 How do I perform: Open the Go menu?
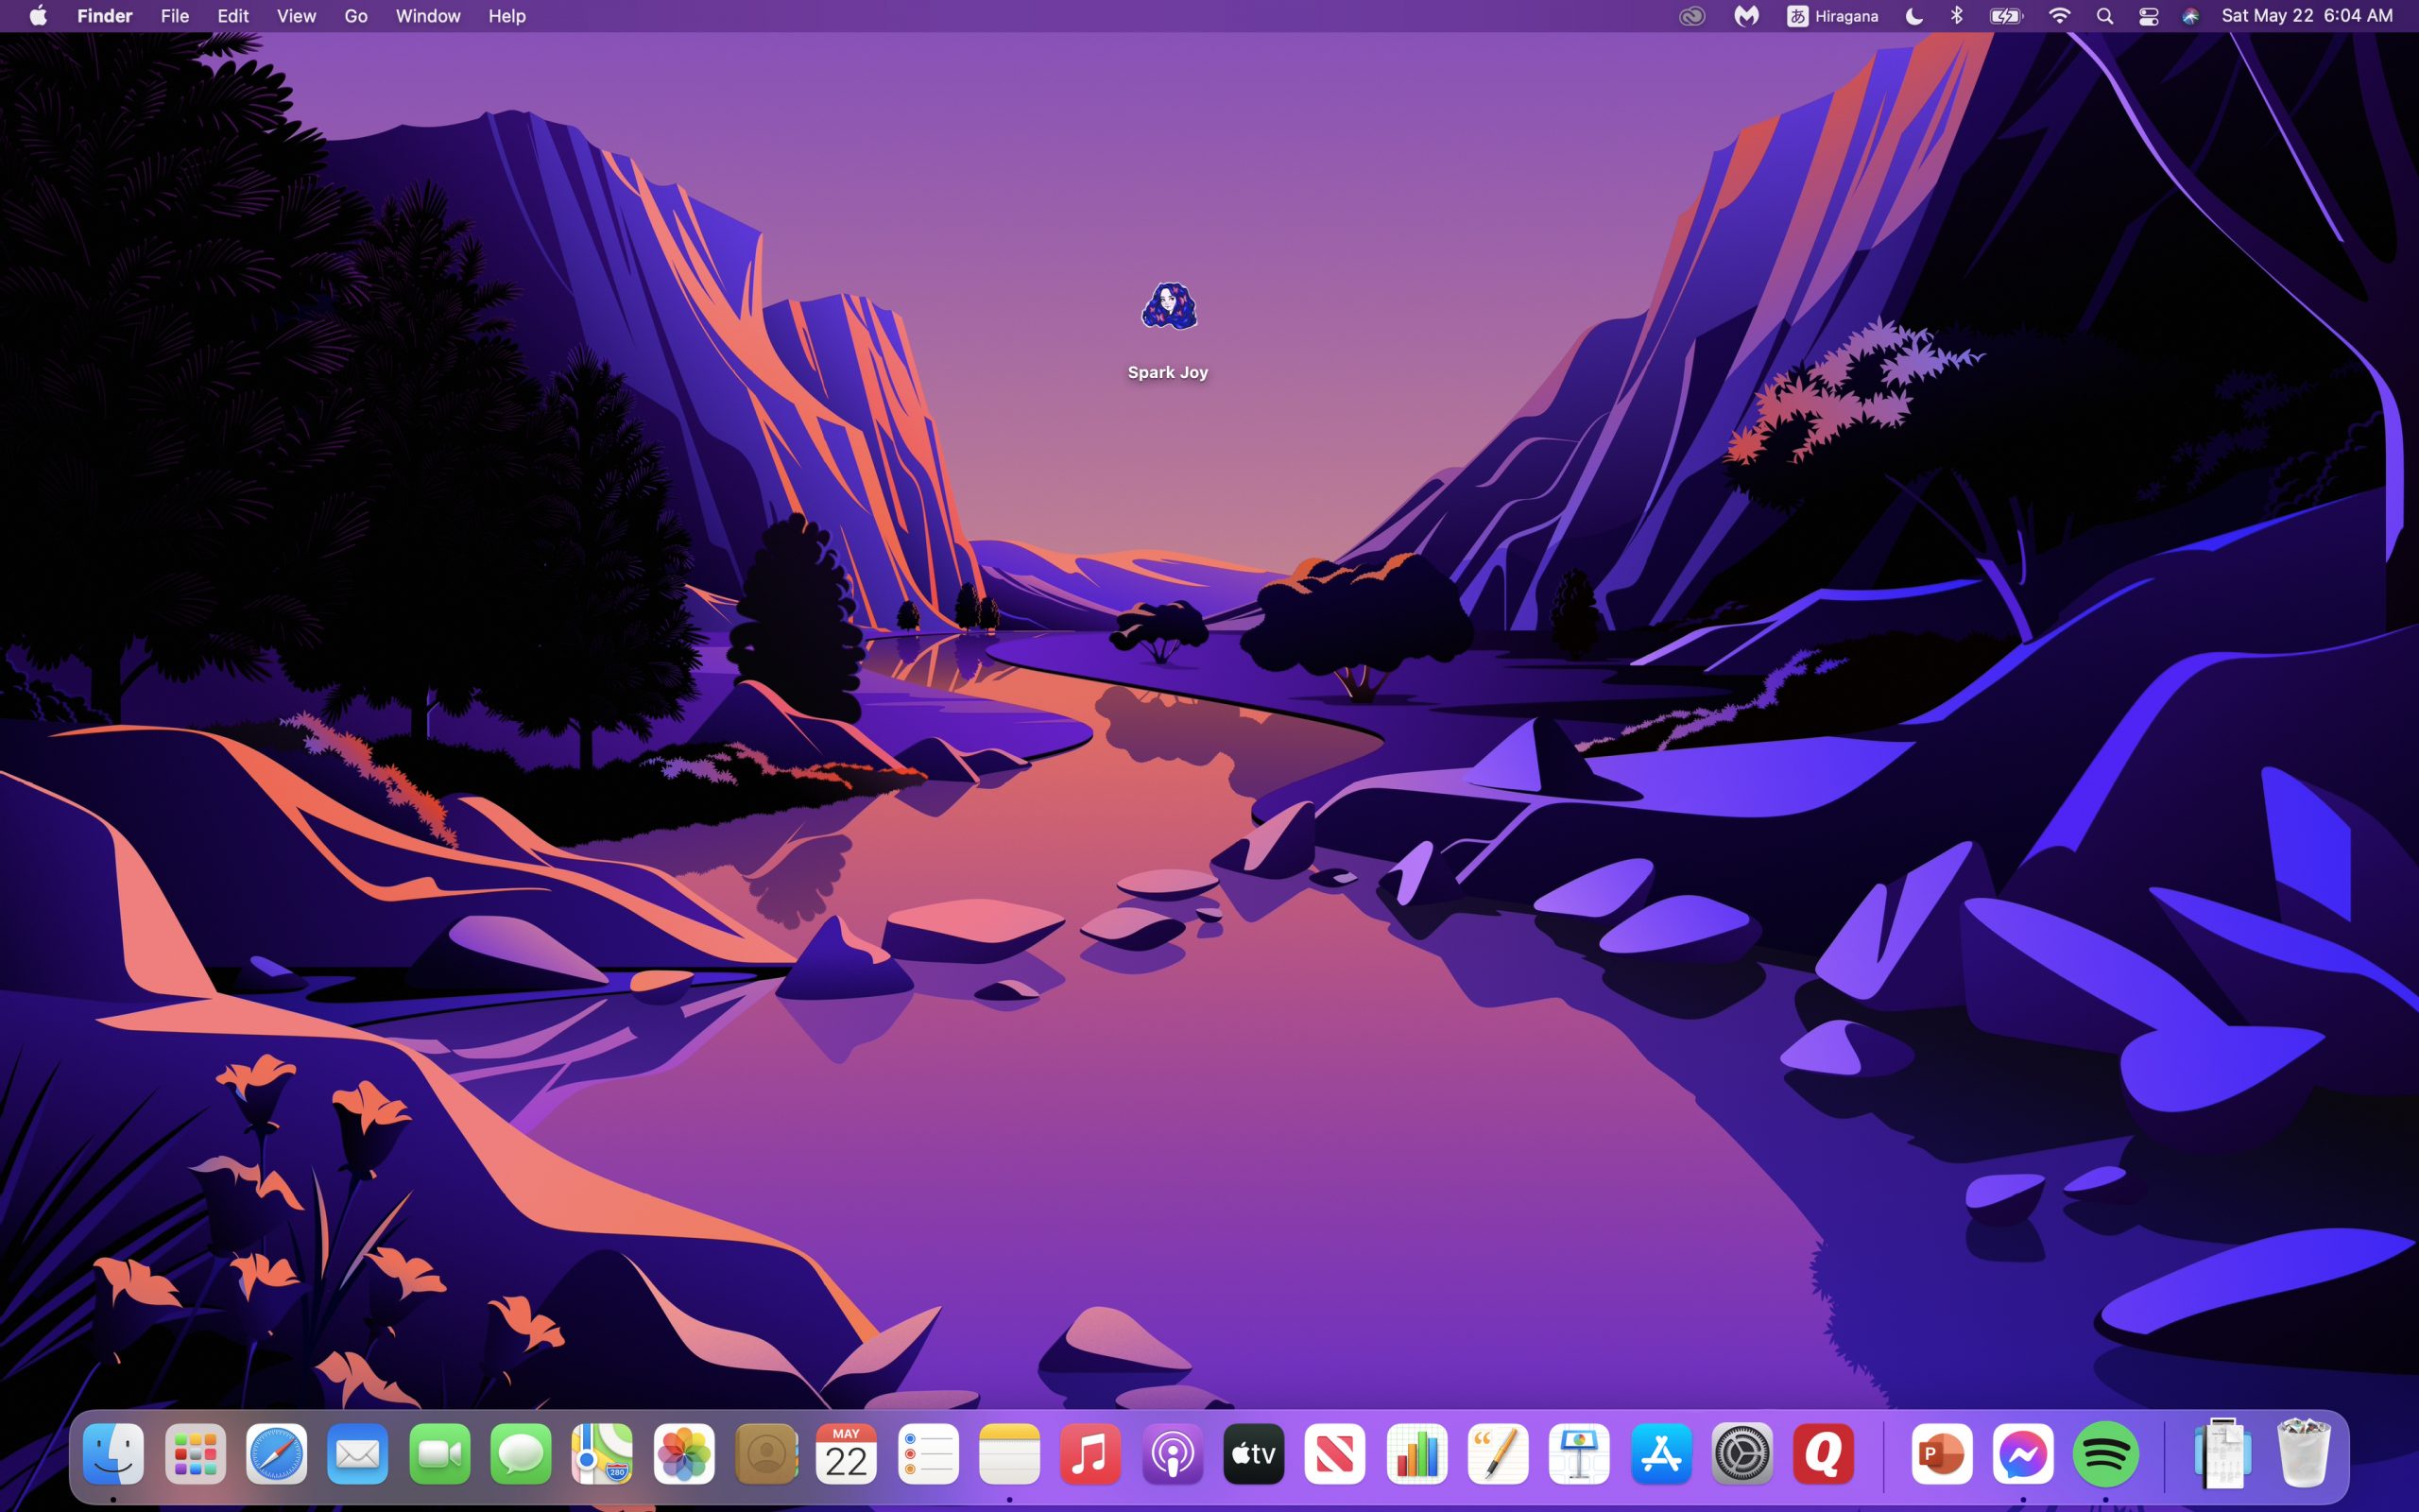[x=355, y=16]
